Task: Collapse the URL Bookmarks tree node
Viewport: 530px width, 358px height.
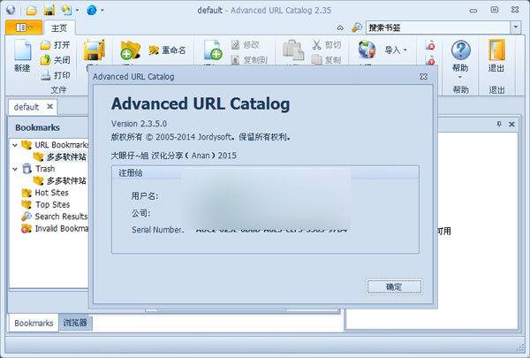Action: pyautogui.click(x=15, y=145)
